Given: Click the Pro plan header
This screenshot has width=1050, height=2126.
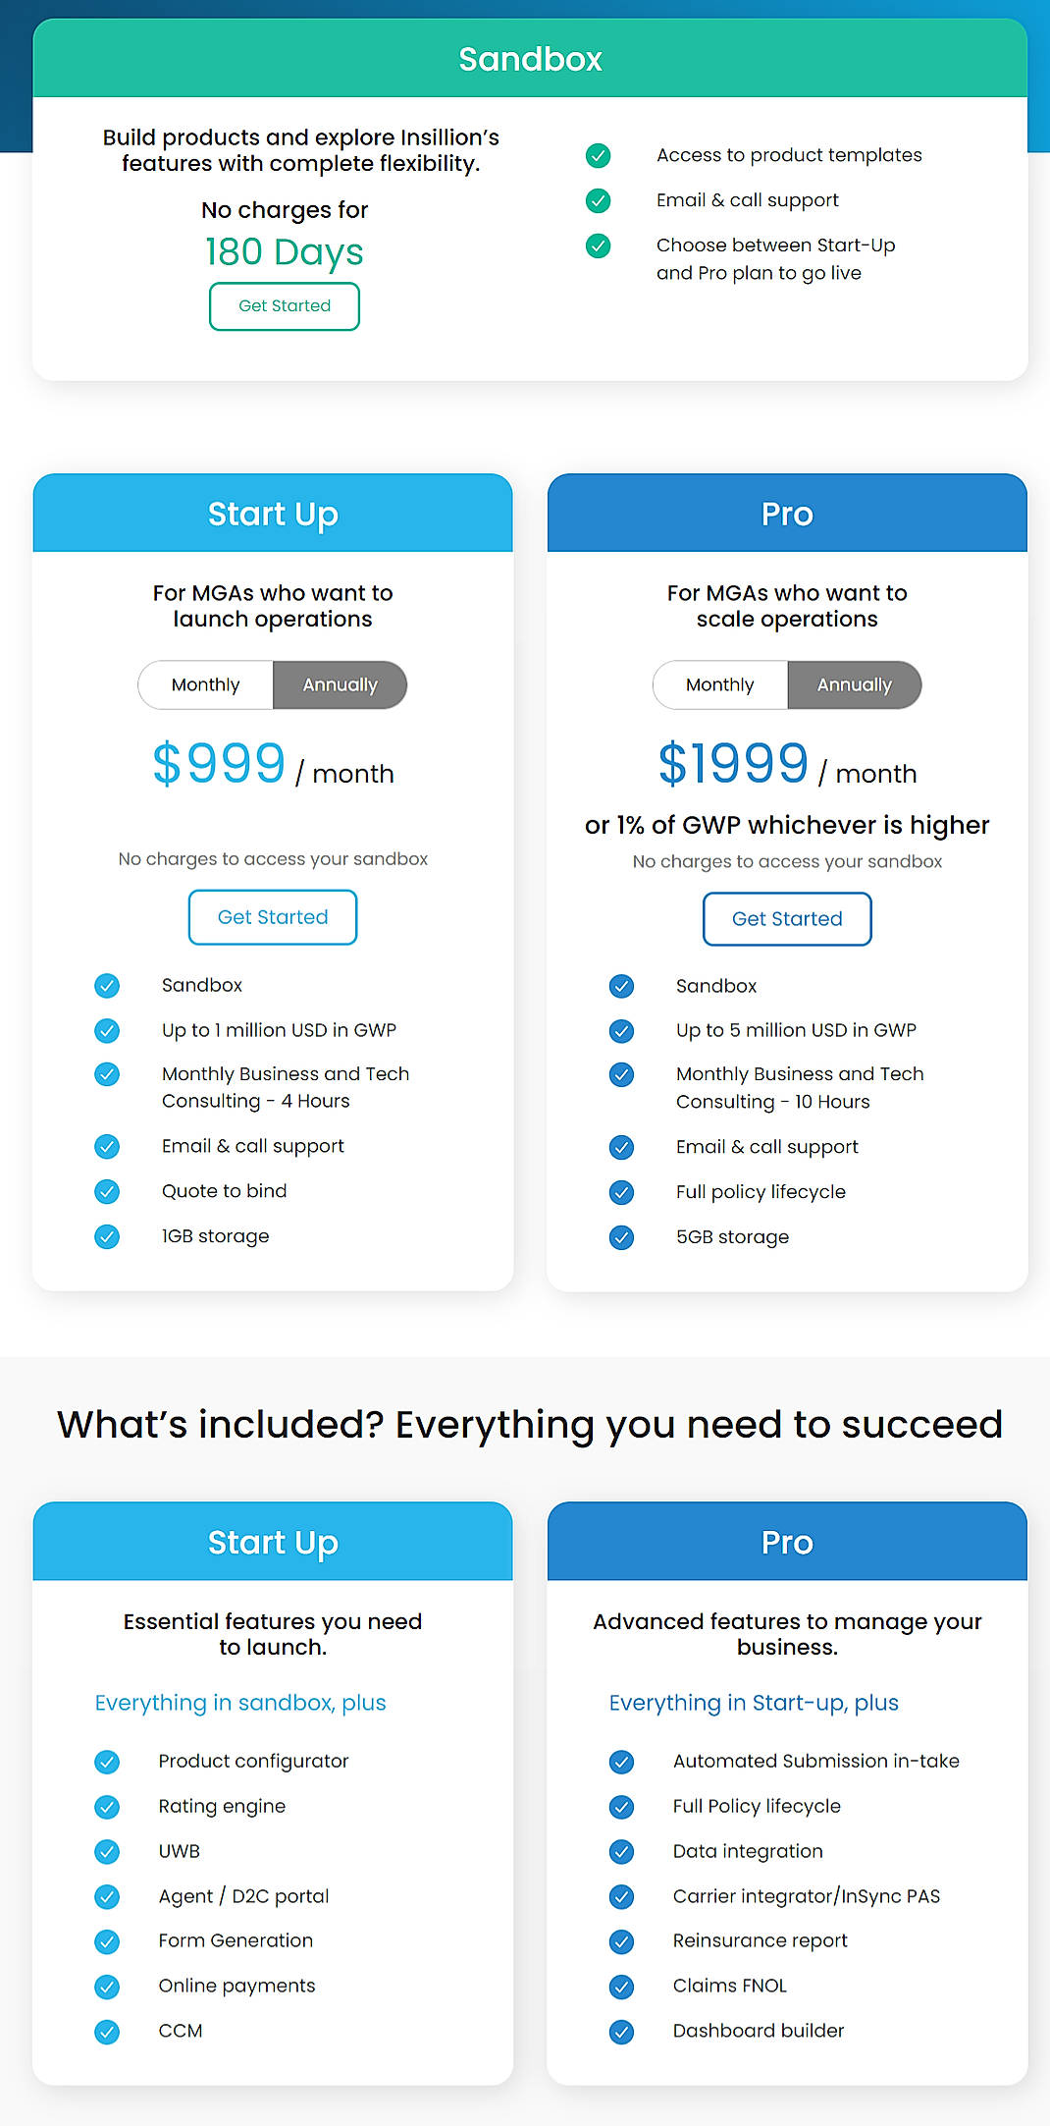Looking at the screenshot, I should 786,513.
